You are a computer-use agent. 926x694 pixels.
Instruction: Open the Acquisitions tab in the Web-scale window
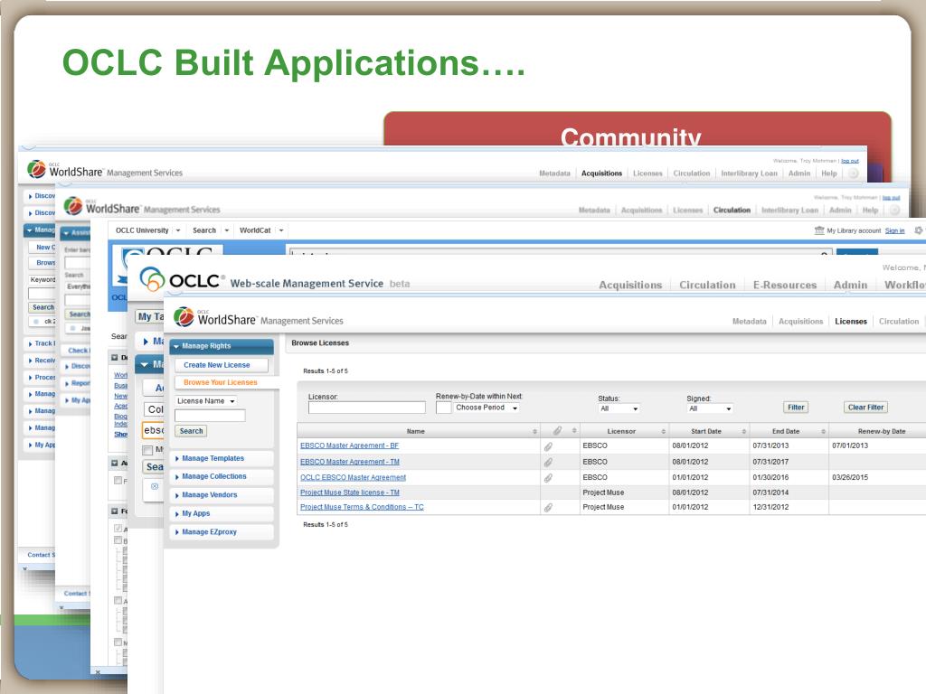[630, 285]
